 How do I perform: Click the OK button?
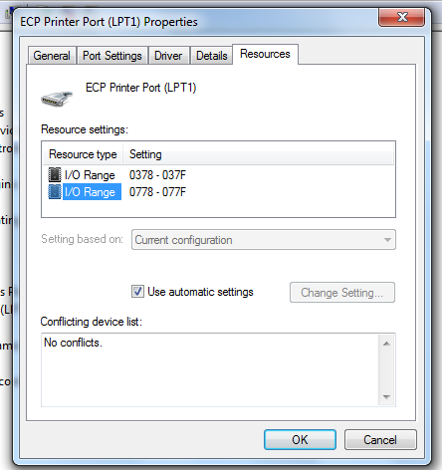point(300,439)
